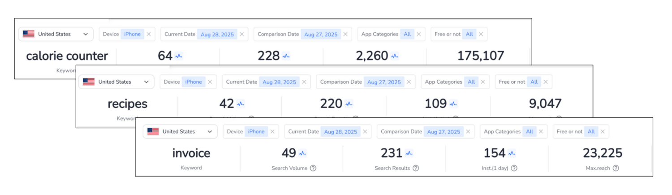The width and height of the screenshot is (672, 195).
Task: Remove App Categories filter in calorie counter panel
Action: (418, 34)
